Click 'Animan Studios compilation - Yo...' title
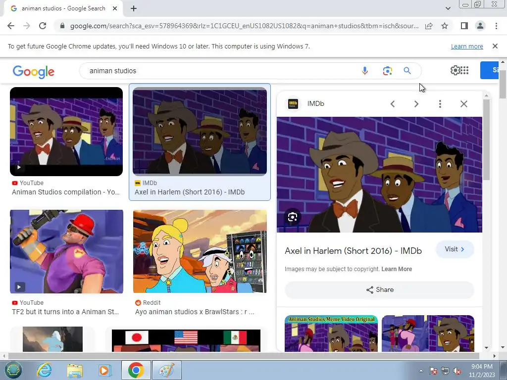Viewport: 507px width, 380px height. 66,192
